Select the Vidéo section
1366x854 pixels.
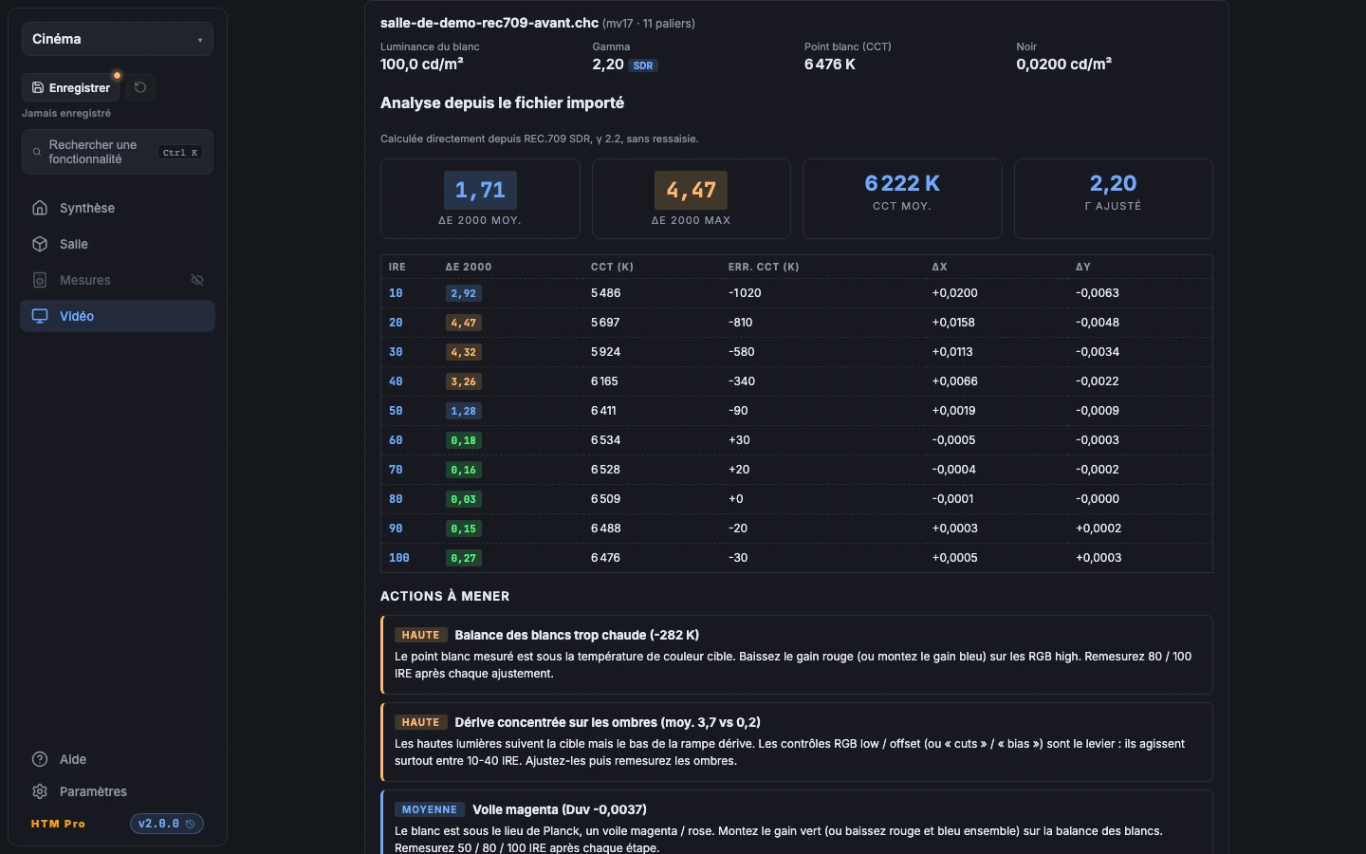[x=118, y=316]
